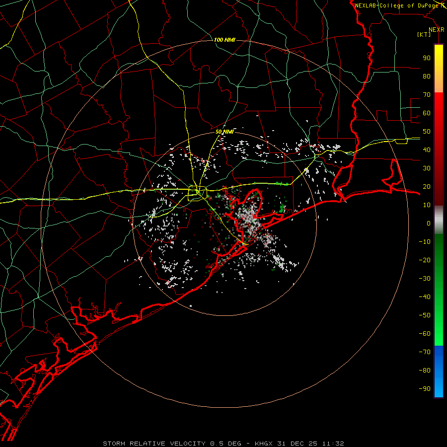Pick the gray zero-velocity segment of the color bar
The width and height of the screenshot is (447, 447).
(439, 220)
